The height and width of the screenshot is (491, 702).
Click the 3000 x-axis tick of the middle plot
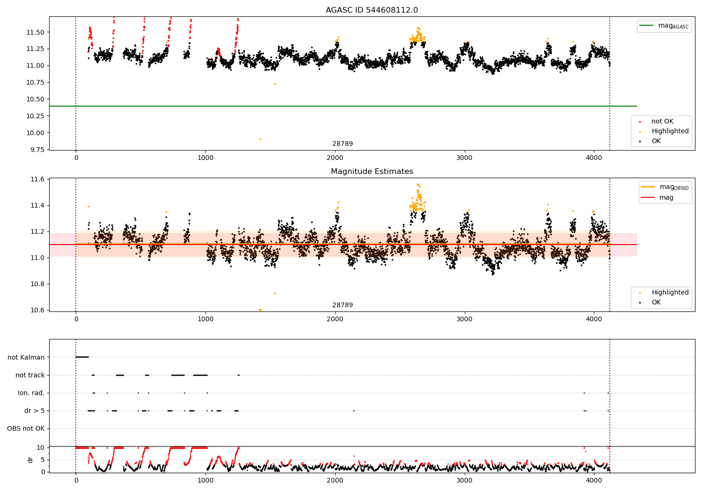(464, 319)
